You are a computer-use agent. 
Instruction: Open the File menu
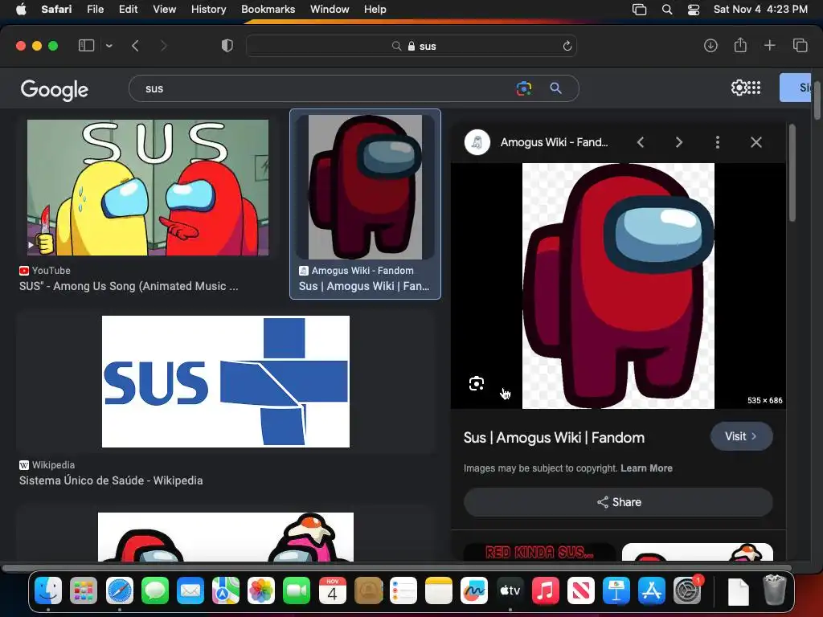click(95, 9)
